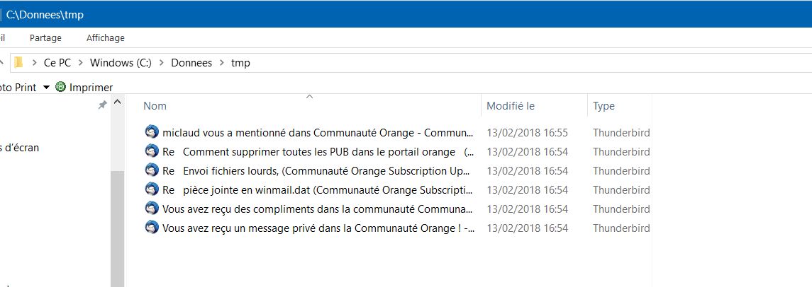812x287 pixels.
Task: Click the icon of the compliments reçus email
Action: pos(151,209)
